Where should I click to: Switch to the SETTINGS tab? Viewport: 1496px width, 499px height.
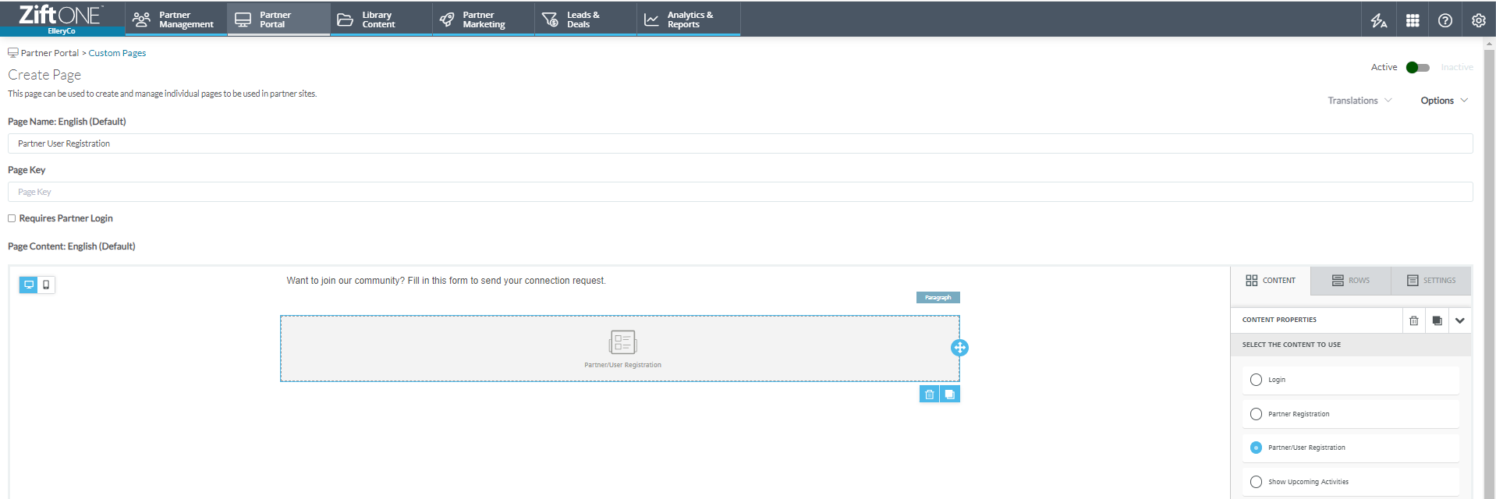click(1431, 281)
